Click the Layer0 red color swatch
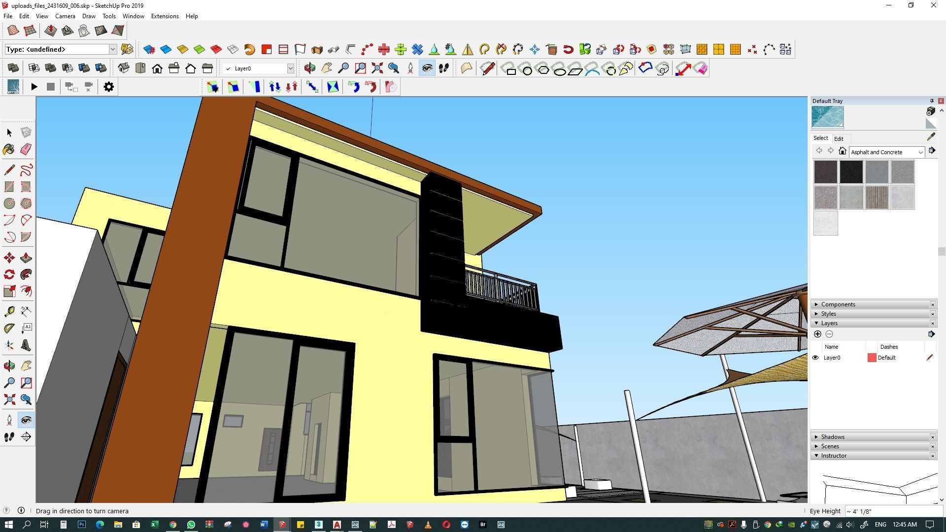Image resolution: width=946 pixels, height=532 pixels. click(872, 358)
